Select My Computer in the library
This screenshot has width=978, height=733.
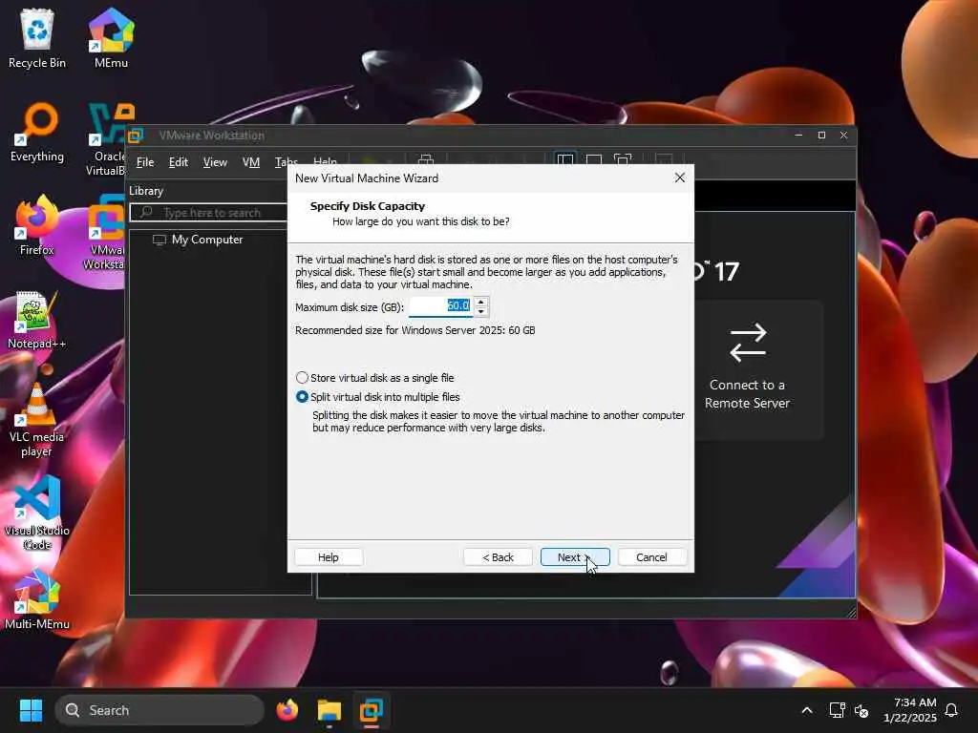click(199, 240)
